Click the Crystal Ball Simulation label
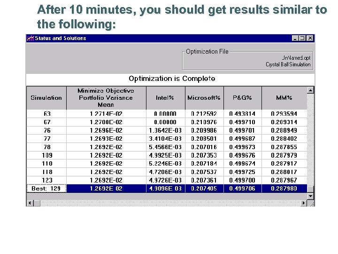Viewport: 338px width, 254px height. tap(288, 64)
